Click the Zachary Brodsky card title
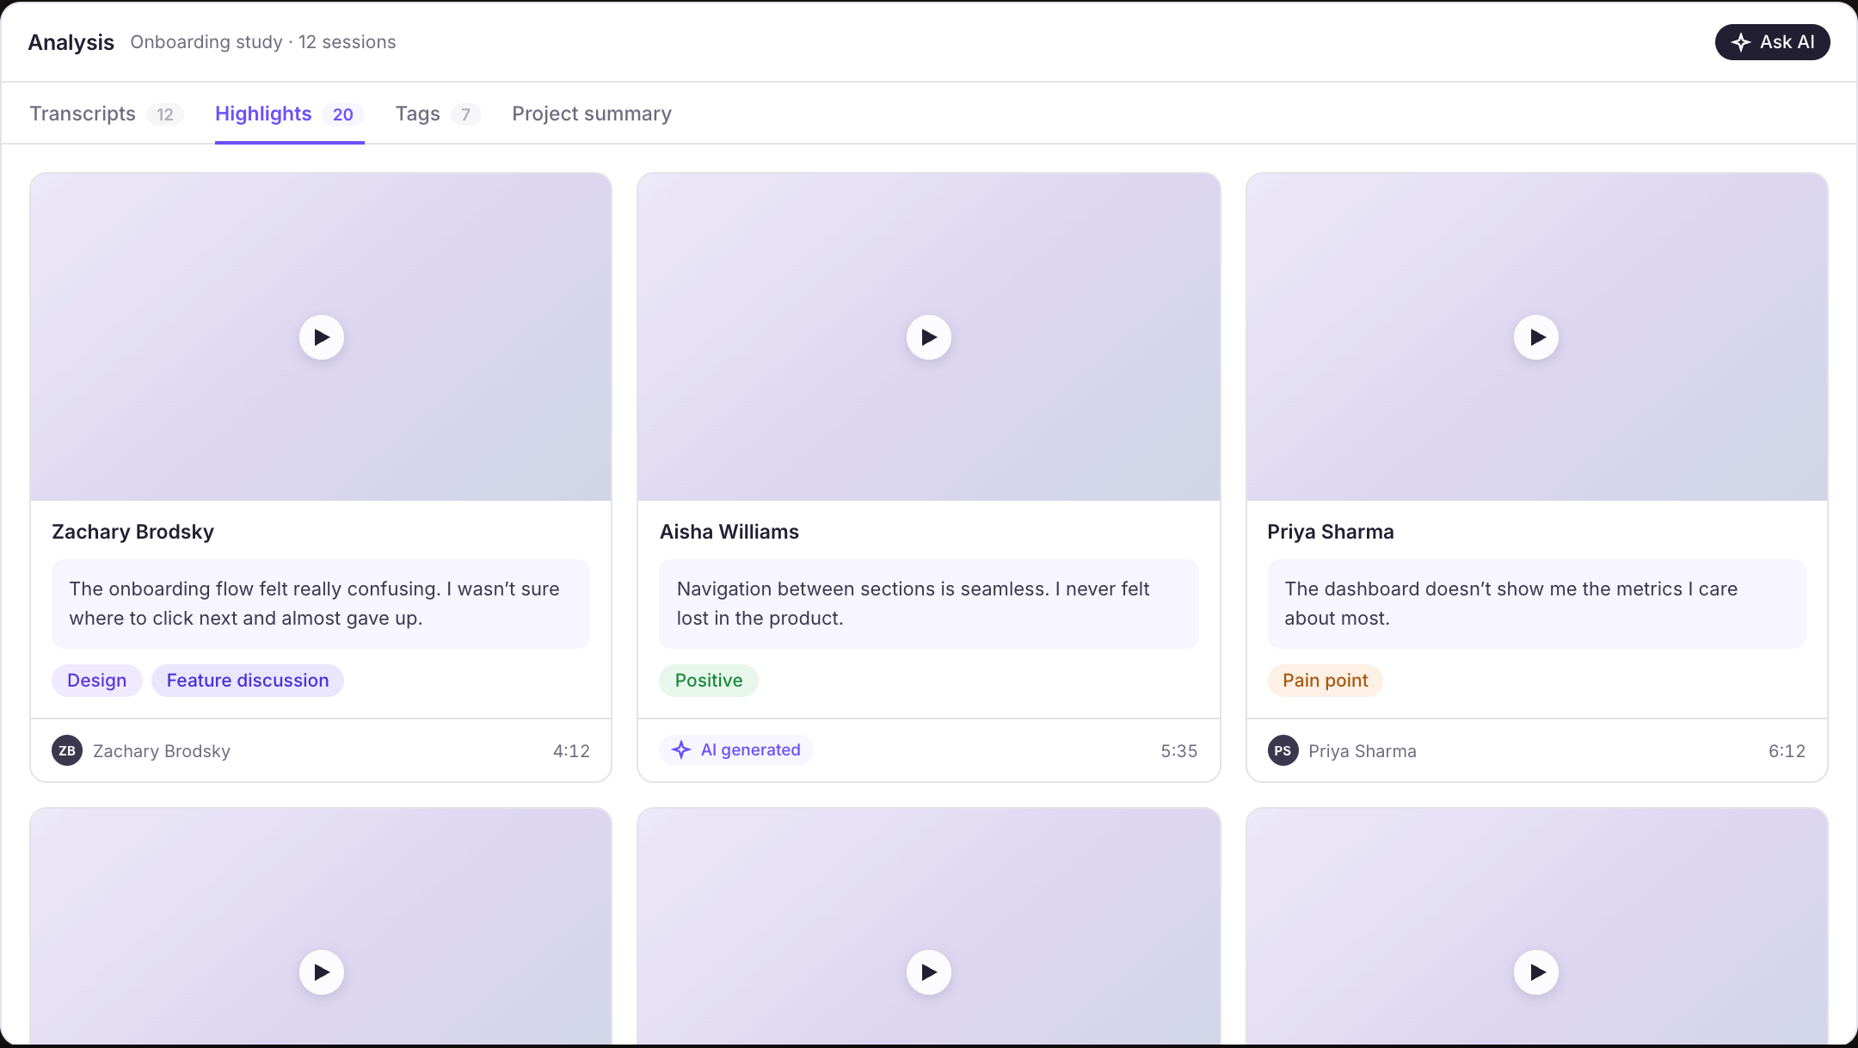 click(132, 532)
